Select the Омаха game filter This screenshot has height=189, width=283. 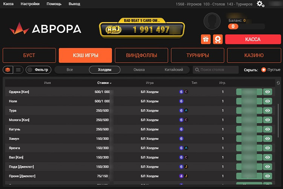pyautogui.click(x=139, y=70)
